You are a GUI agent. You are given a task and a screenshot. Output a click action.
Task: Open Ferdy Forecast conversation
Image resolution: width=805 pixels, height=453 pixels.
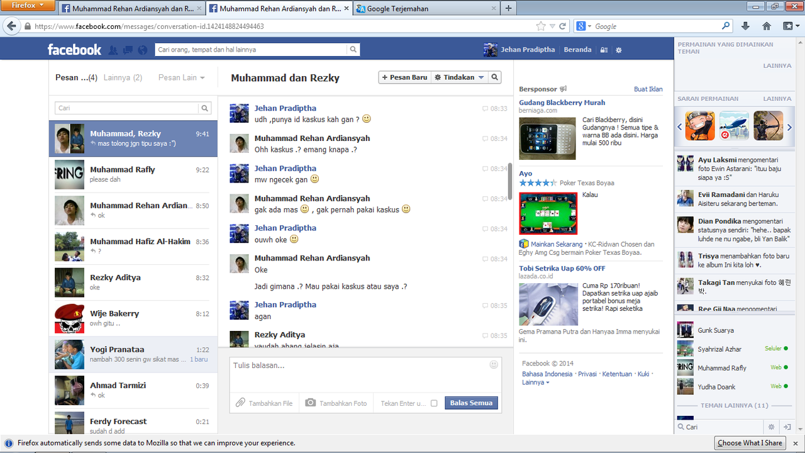[133, 422]
